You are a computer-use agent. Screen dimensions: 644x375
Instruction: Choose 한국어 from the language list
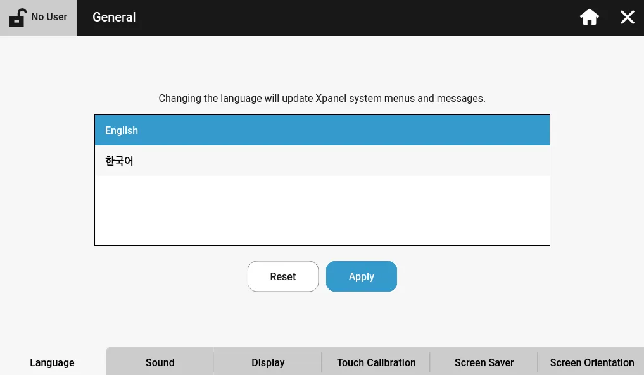point(322,161)
